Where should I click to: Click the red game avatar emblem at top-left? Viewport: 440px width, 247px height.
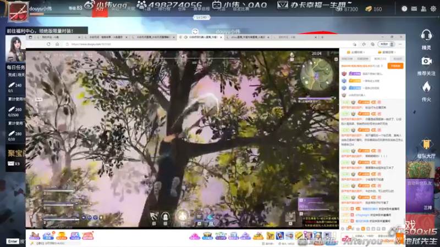(x=18, y=12)
